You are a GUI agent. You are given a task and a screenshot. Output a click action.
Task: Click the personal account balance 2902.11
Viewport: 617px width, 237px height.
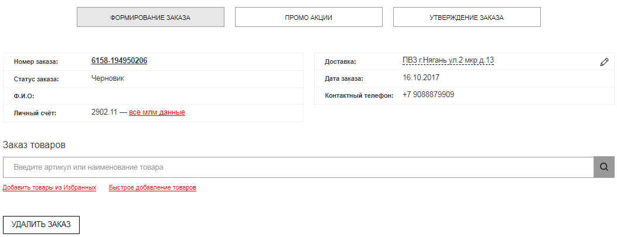point(104,112)
